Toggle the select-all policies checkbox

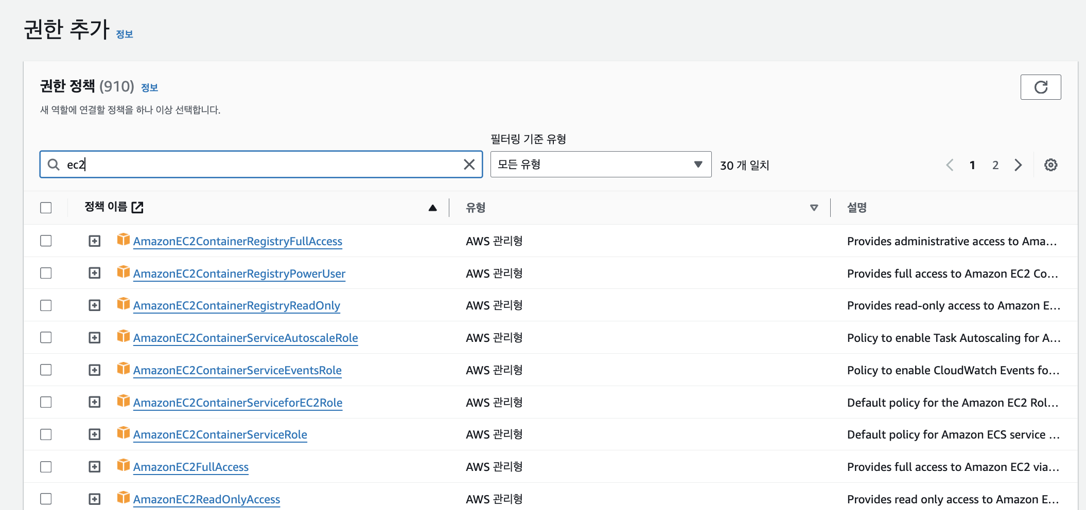tap(46, 208)
